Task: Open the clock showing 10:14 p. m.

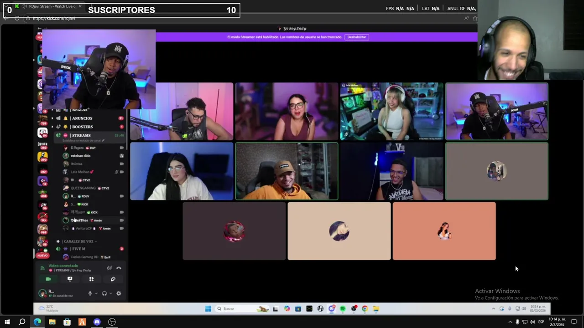Action: 557,322
